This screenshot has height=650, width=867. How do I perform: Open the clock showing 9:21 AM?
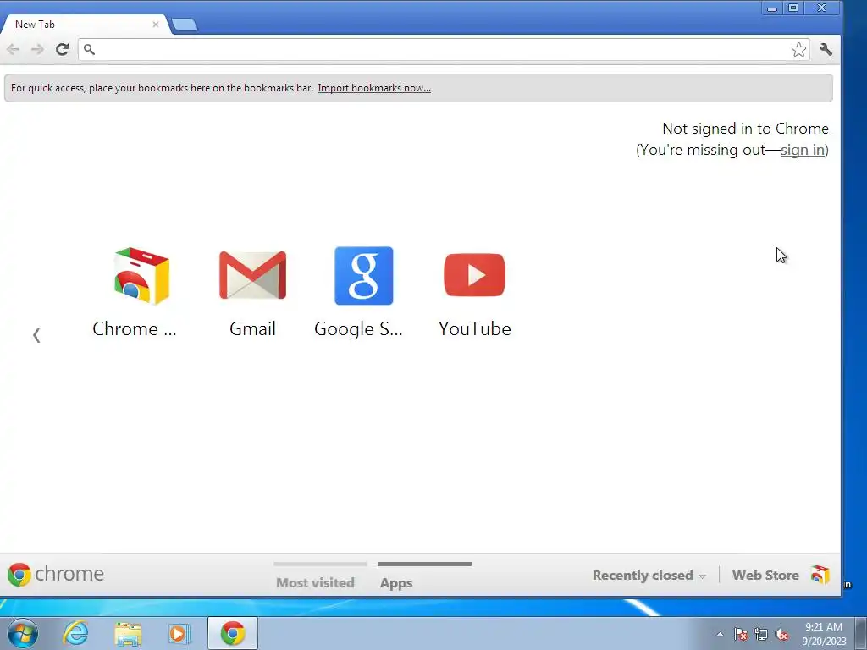pos(824,634)
